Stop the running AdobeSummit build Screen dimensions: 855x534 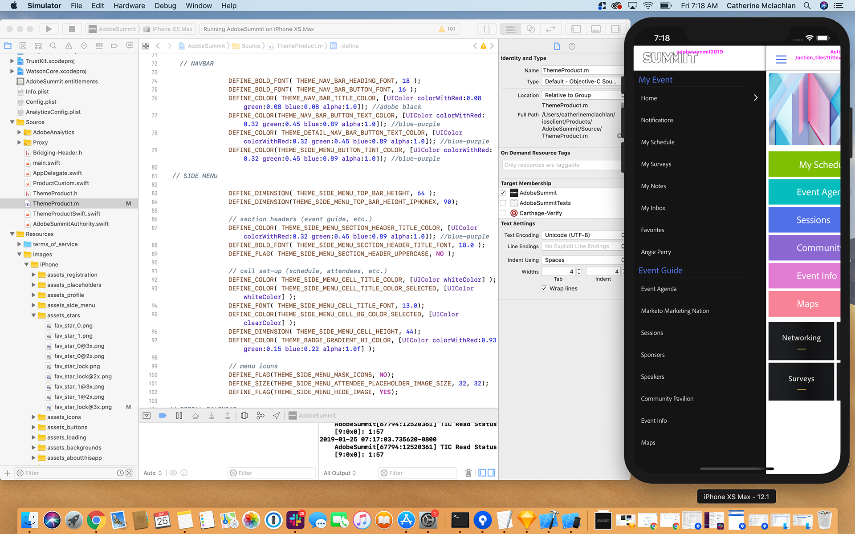coord(72,29)
